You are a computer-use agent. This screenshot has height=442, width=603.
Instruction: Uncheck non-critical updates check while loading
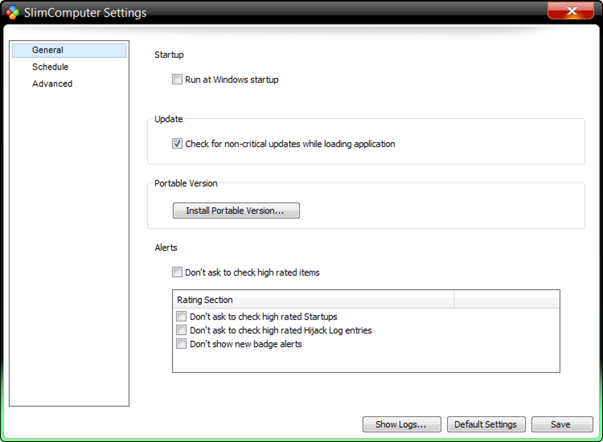177,144
